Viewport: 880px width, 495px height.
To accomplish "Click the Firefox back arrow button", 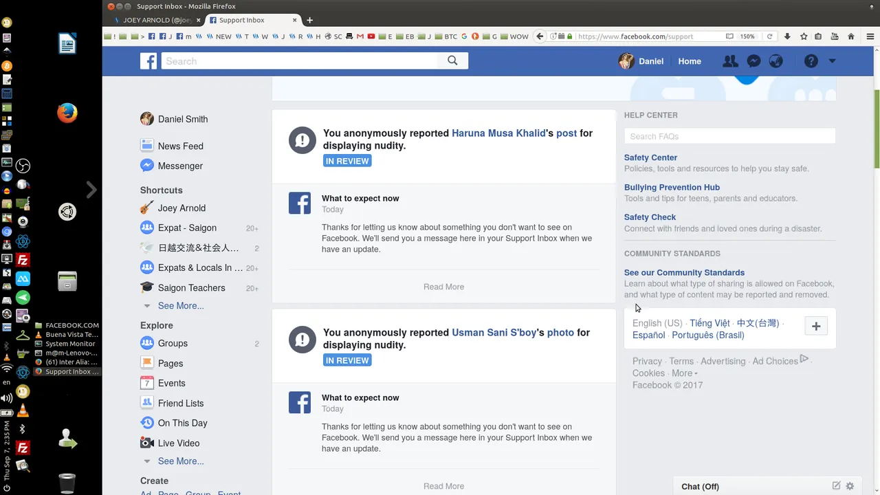I will click(x=540, y=36).
